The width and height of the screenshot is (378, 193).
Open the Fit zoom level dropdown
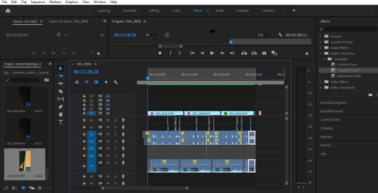[x=153, y=35]
